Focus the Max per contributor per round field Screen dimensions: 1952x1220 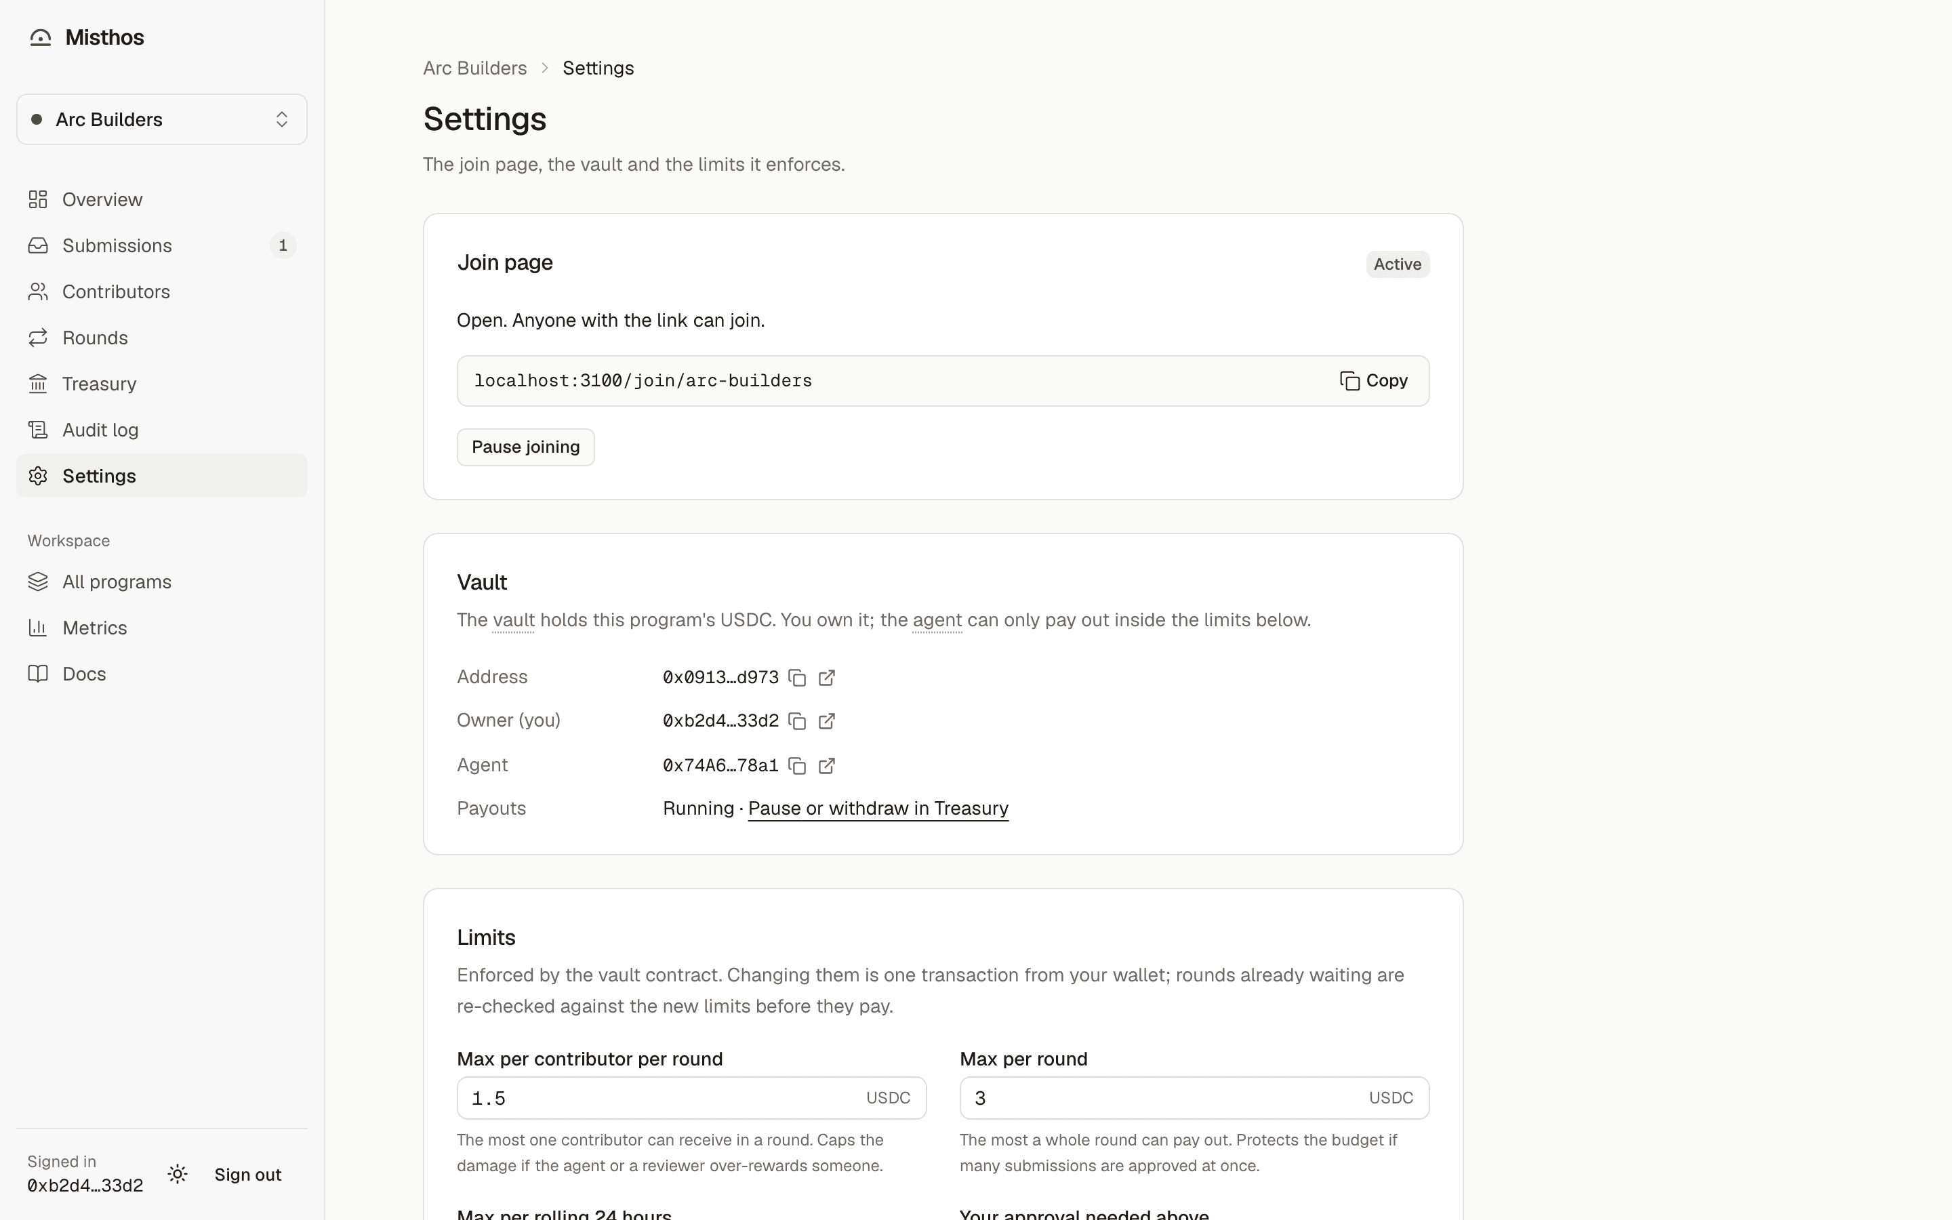(x=691, y=1098)
